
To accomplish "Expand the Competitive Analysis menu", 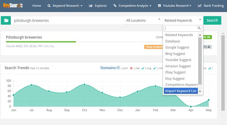I will (x=132, y=6).
